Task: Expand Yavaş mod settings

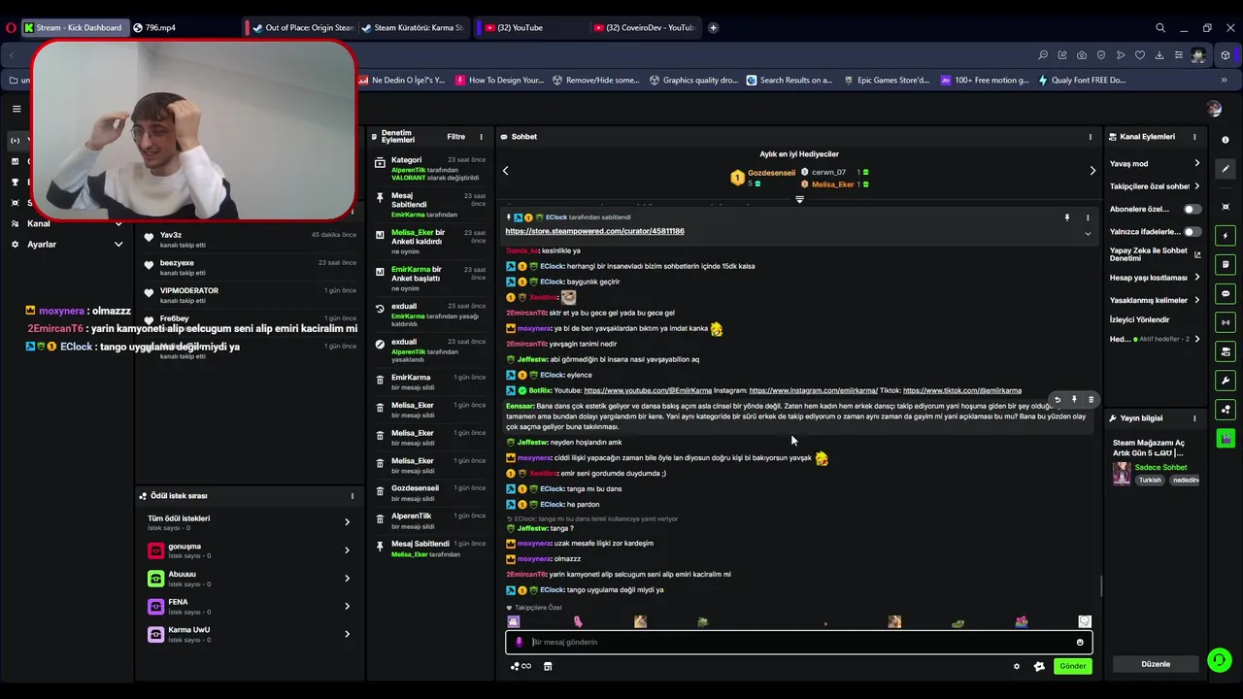Action: [x=1196, y=163]
